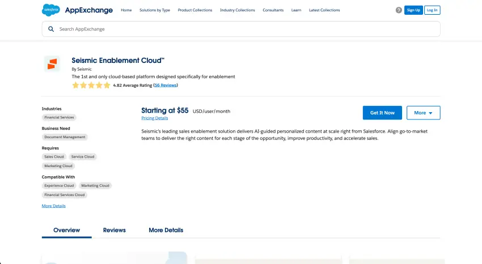Image resolution: width=482 pixels, height=264 pixels.
Task: Expand the More dropdown button
Action: (423, 113)
